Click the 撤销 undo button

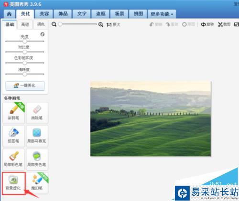(156, 24)
